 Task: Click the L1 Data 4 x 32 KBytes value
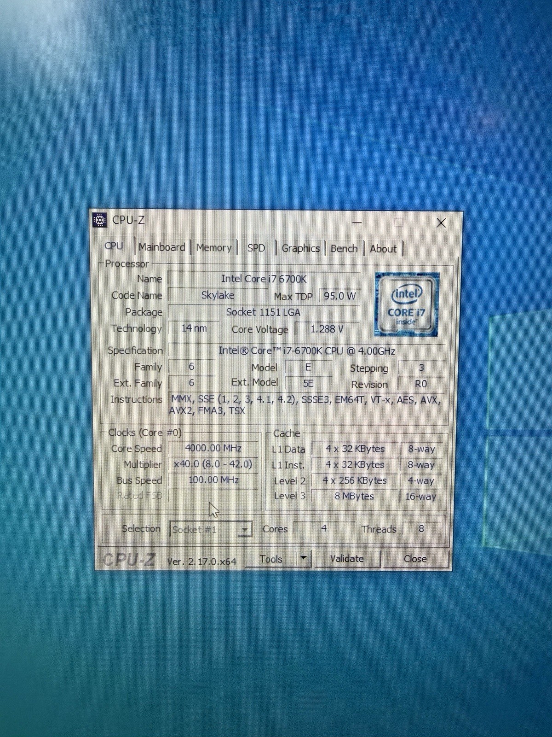(355, 449)
